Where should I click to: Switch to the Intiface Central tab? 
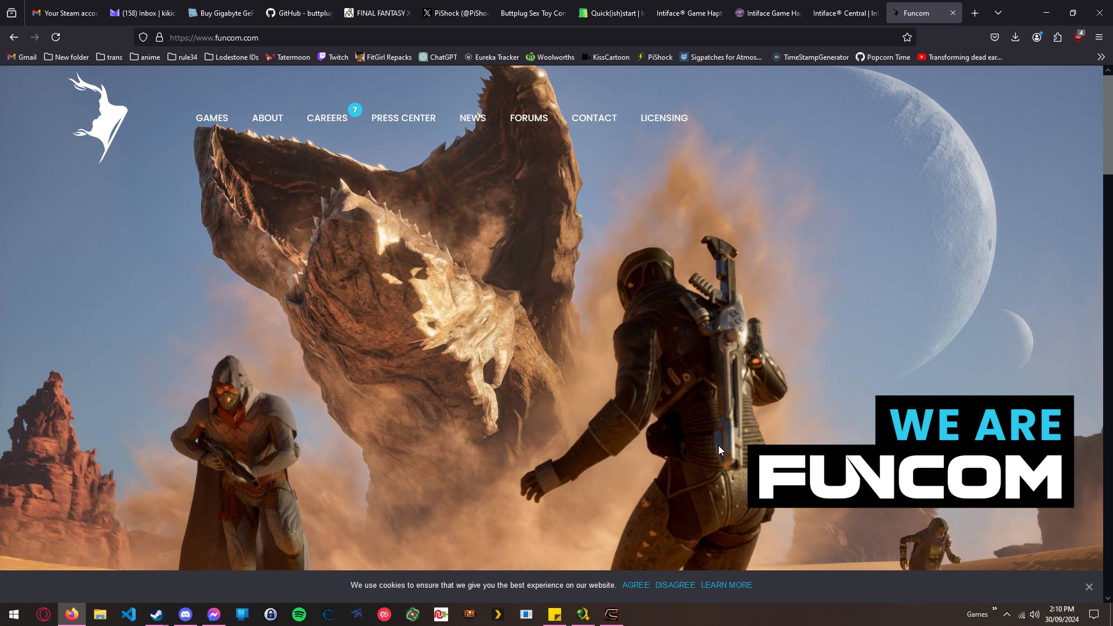coord(845,13)
